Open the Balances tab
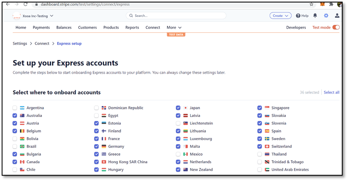The image size is (348, 181). click(64, 27)
